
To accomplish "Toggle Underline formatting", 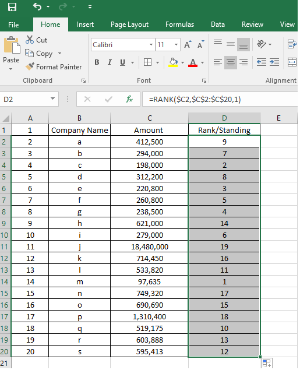I will coord(122,62).
